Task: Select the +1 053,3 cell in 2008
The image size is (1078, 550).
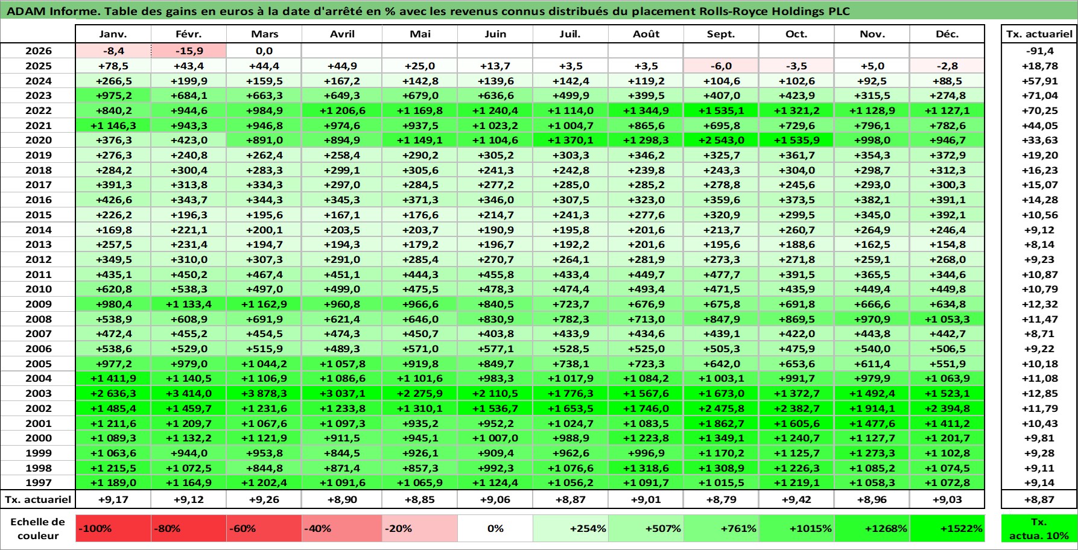Action: click(947, 319)
